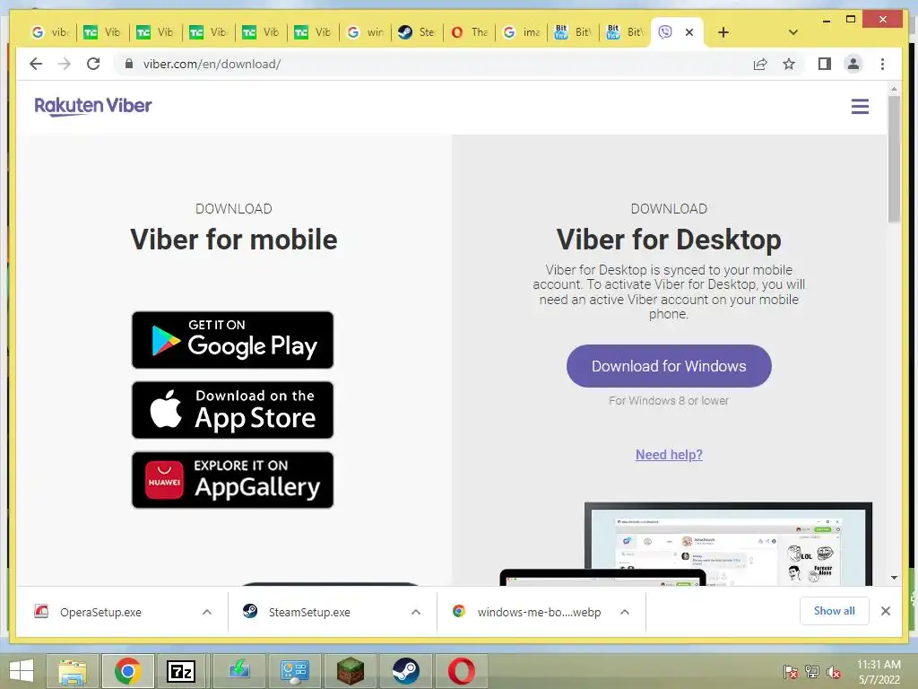The height and width of the screenshot is (689, 918).
Task: Switch to the Steam tab
Action: click(x=417, y=32)
